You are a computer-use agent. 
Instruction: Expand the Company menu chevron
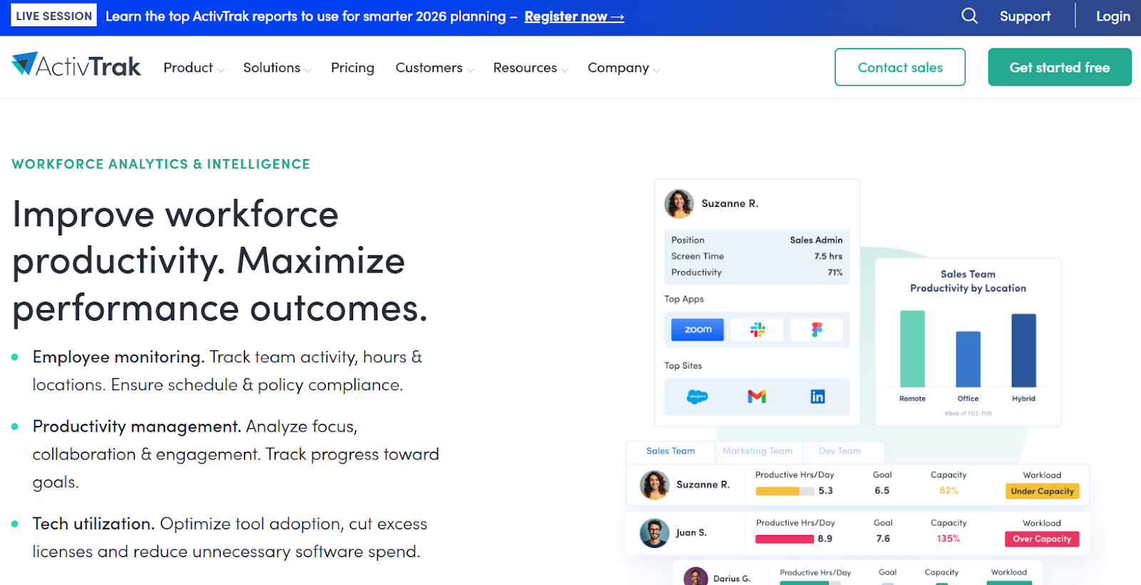click(656, 70)
